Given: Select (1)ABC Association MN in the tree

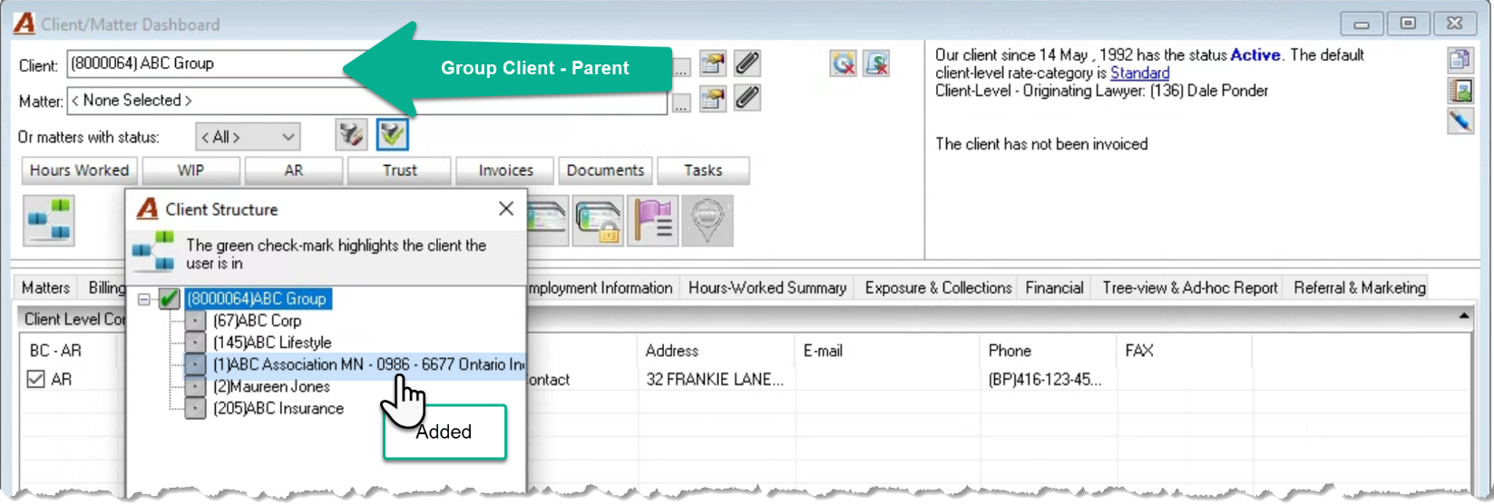Looking at the screenshot, I should click(368, 364).
